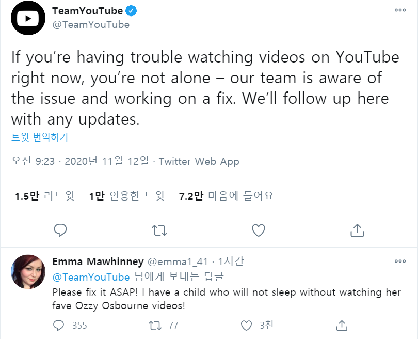This screenshot has width=418, height=339.
Task: Reply to the TeamYouTube tweet
Action: pyautogui.click(x=61, y=230)
